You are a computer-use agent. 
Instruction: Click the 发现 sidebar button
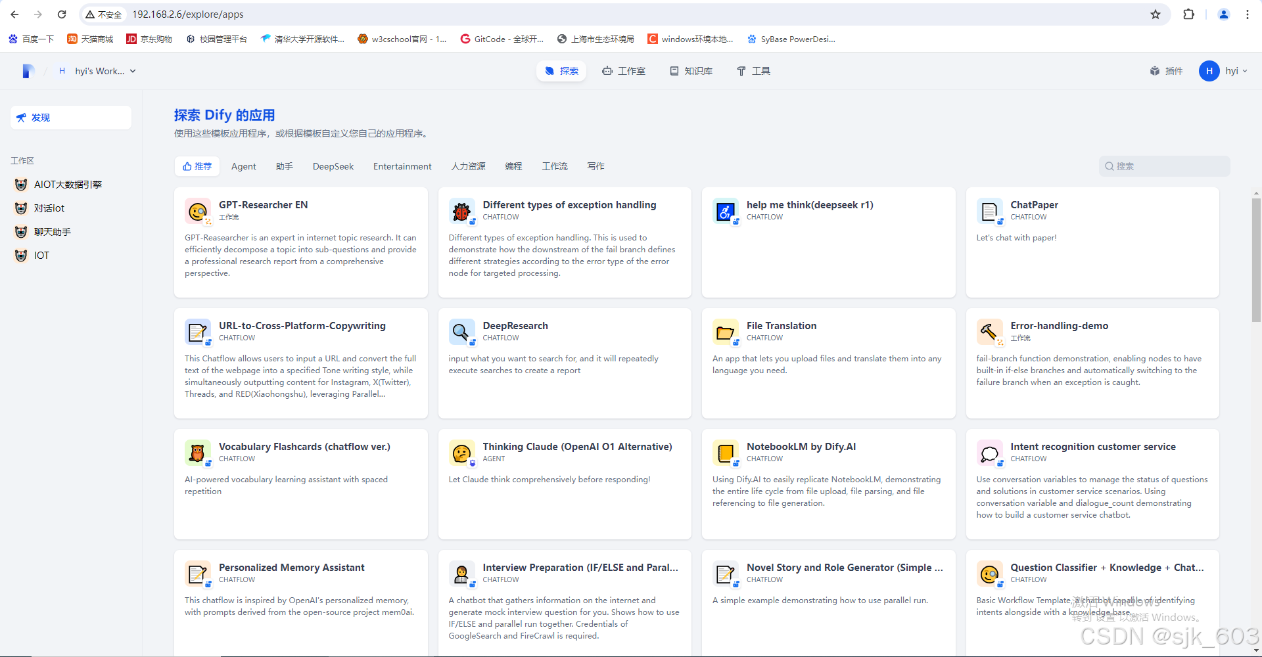tap(71, 118)
